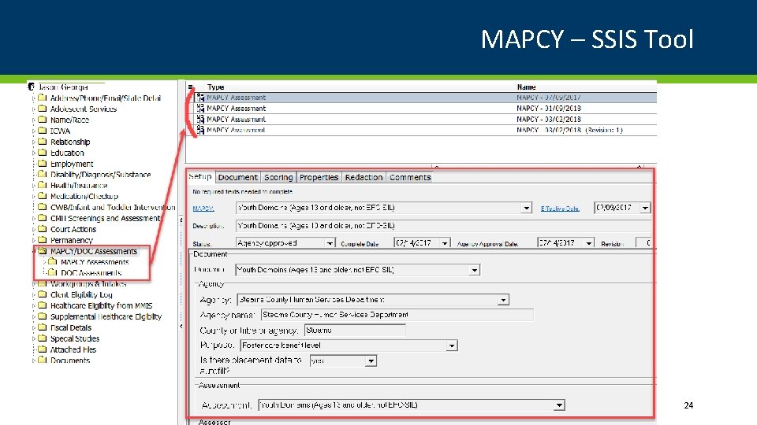
Task: Click the Documents folder icon
Action: (43, 360)
